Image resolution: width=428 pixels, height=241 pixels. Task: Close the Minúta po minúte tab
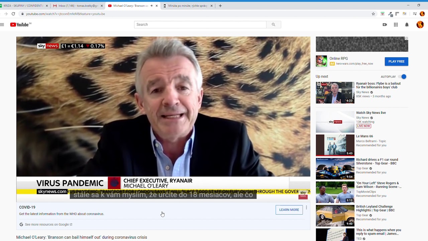211,6
